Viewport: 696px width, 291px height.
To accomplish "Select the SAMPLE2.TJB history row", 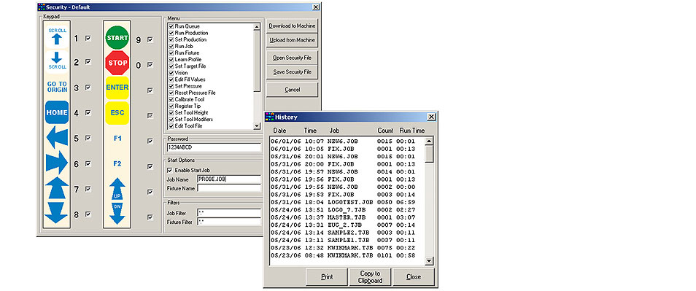I will 347,232.
